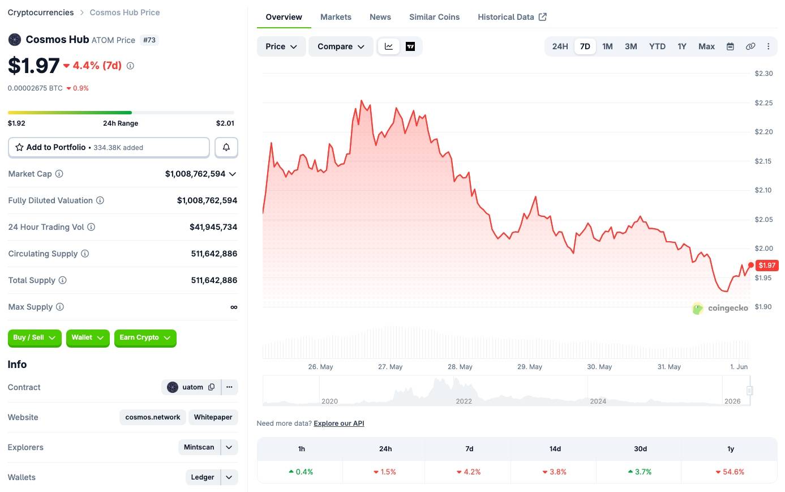This screenshot has height=492, width=785.
Task: Open contract more options ellipsis
Action: [229, 387]
